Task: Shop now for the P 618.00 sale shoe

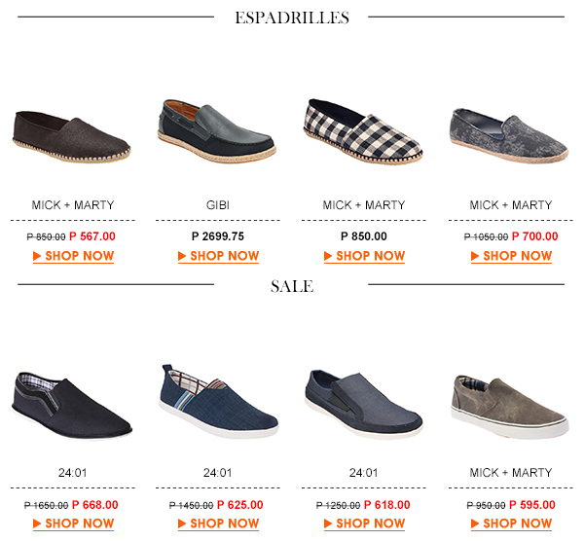Action: coord(364,523)
